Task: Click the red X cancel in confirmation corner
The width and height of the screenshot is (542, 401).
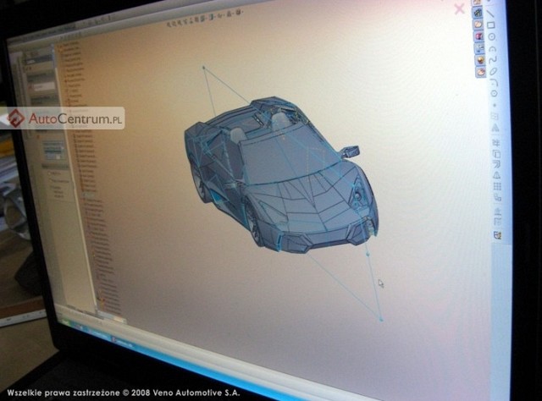Action: click(x=459, y=9)
